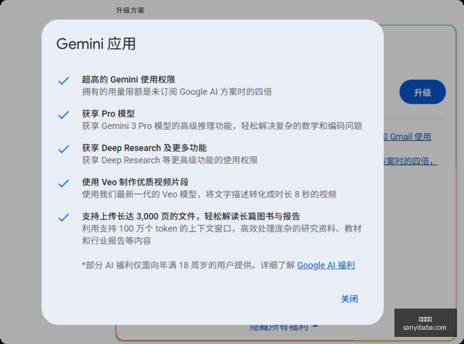Click the checkmark beside 获享 Deep Research 及更多功能
This screenshot has height=344, width=464.
click(x=64, y=149)
